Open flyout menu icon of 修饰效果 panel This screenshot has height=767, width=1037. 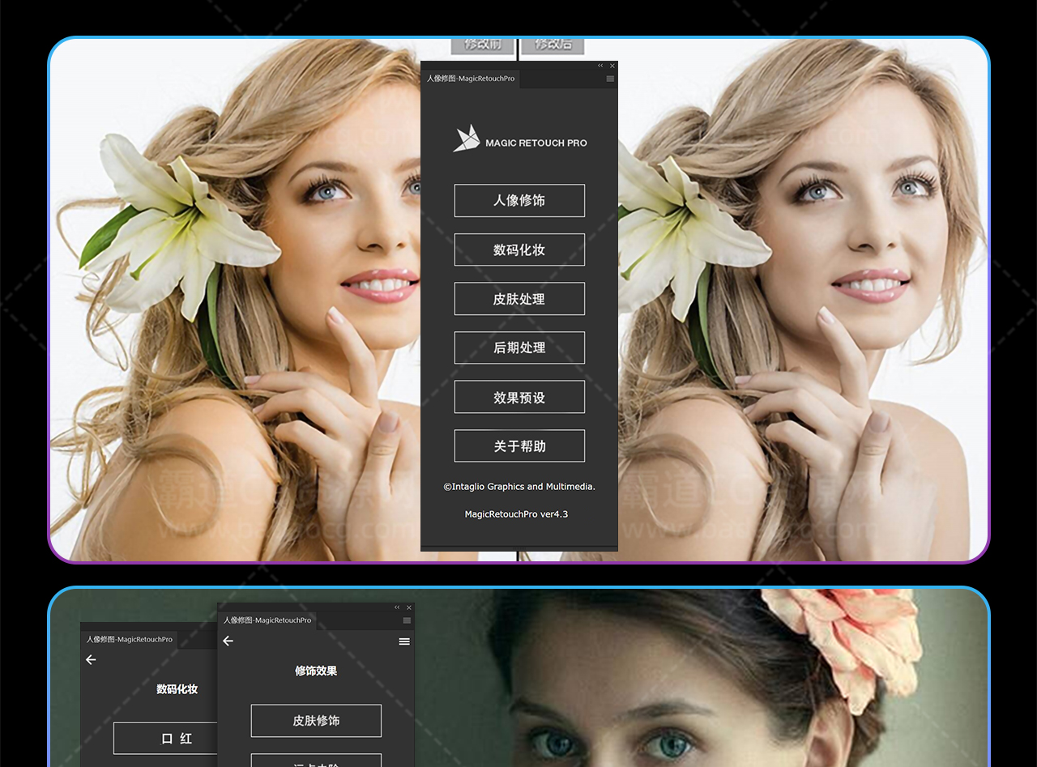[407, 620]
